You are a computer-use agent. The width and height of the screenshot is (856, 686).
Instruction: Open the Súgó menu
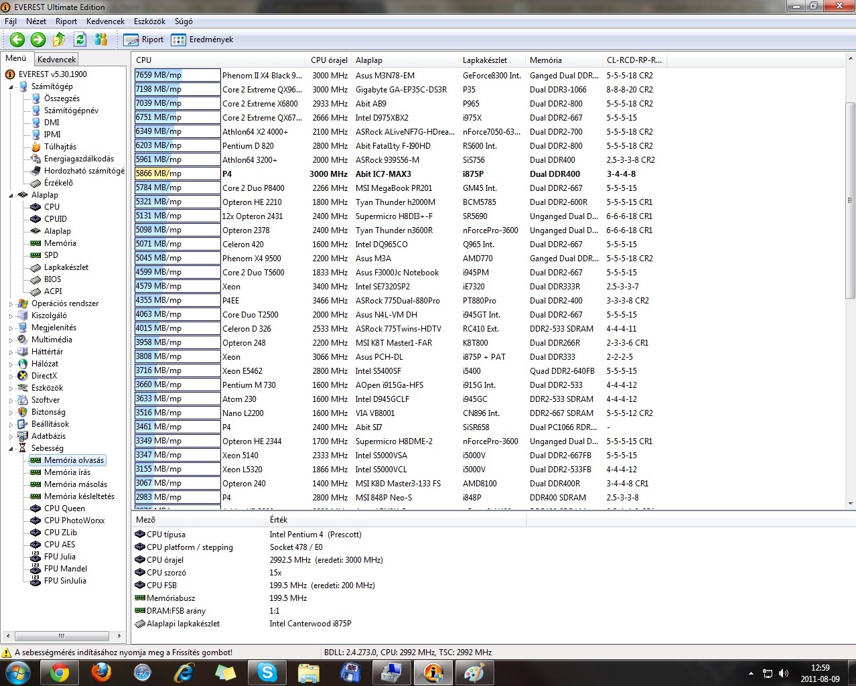184,21
